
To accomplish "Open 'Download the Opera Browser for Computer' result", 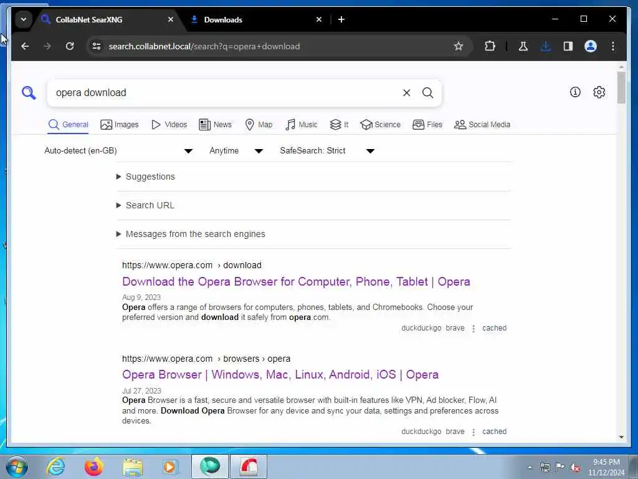I will (296, 282).
